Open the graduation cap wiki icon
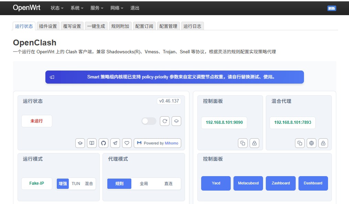Screen dimensions: 349x204 pos(80,143)
